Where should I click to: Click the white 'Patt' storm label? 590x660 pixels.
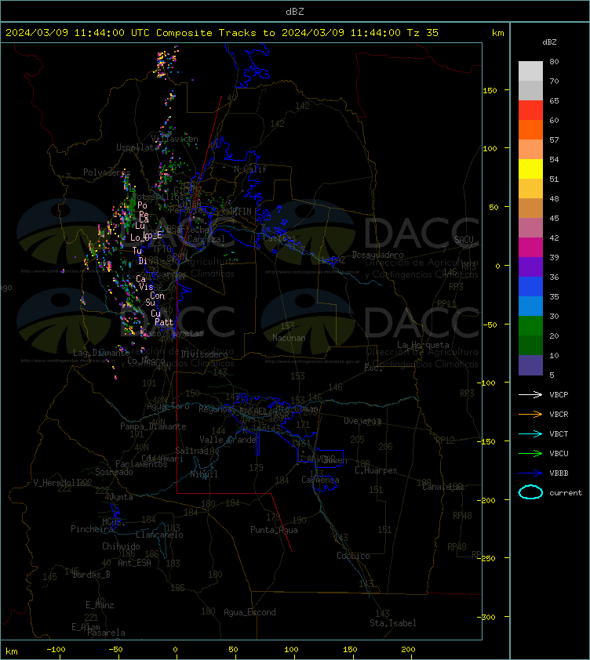[164, 322]
